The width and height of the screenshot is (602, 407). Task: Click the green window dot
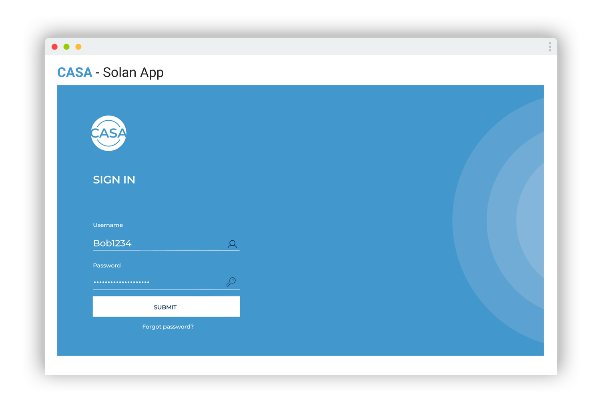pos(66,47)
